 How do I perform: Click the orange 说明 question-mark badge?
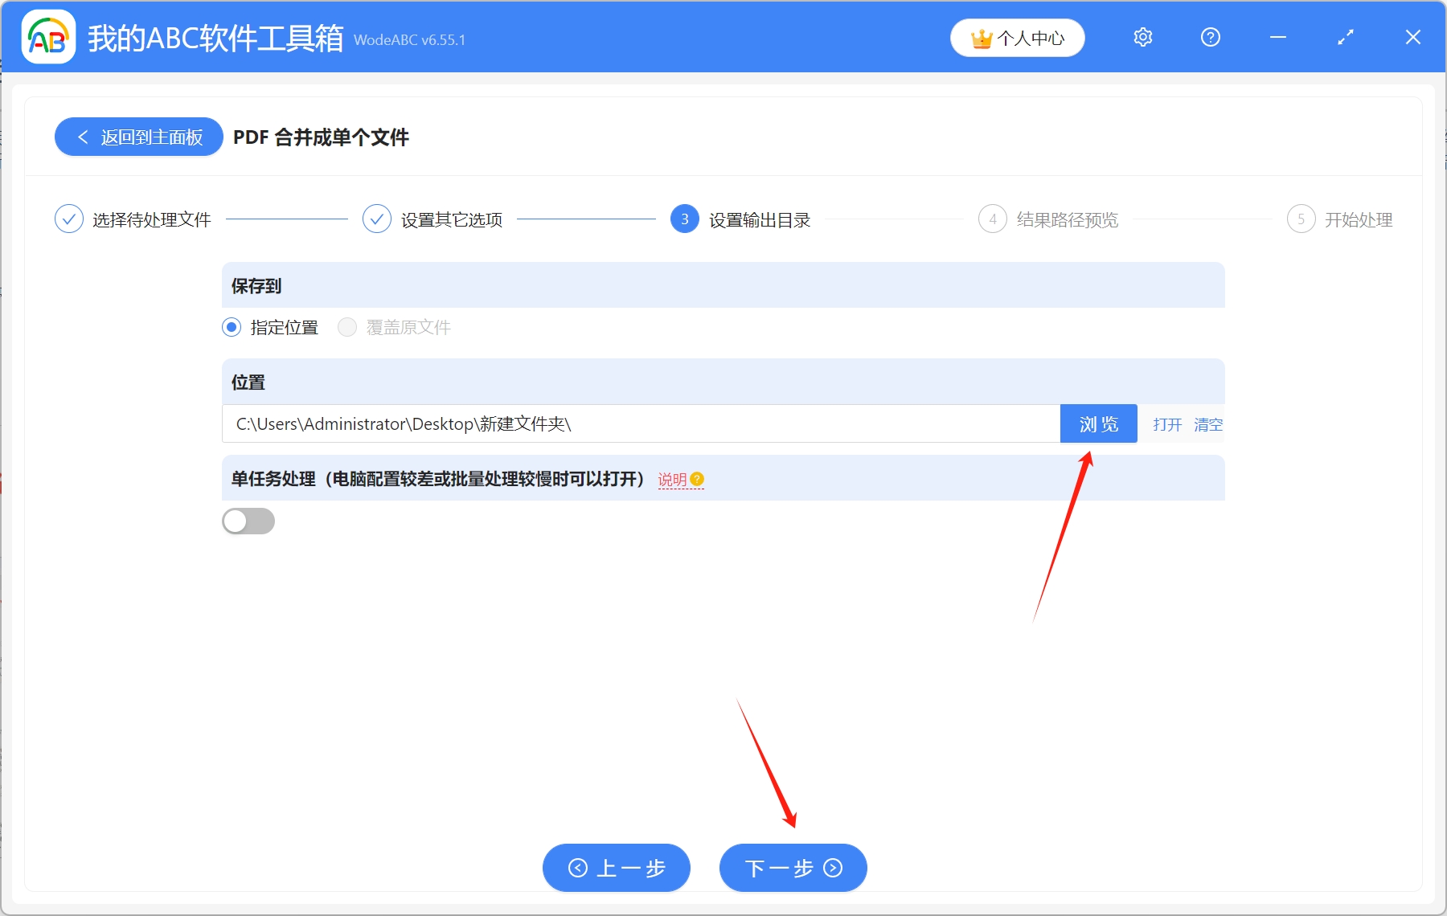pos(696,479)
